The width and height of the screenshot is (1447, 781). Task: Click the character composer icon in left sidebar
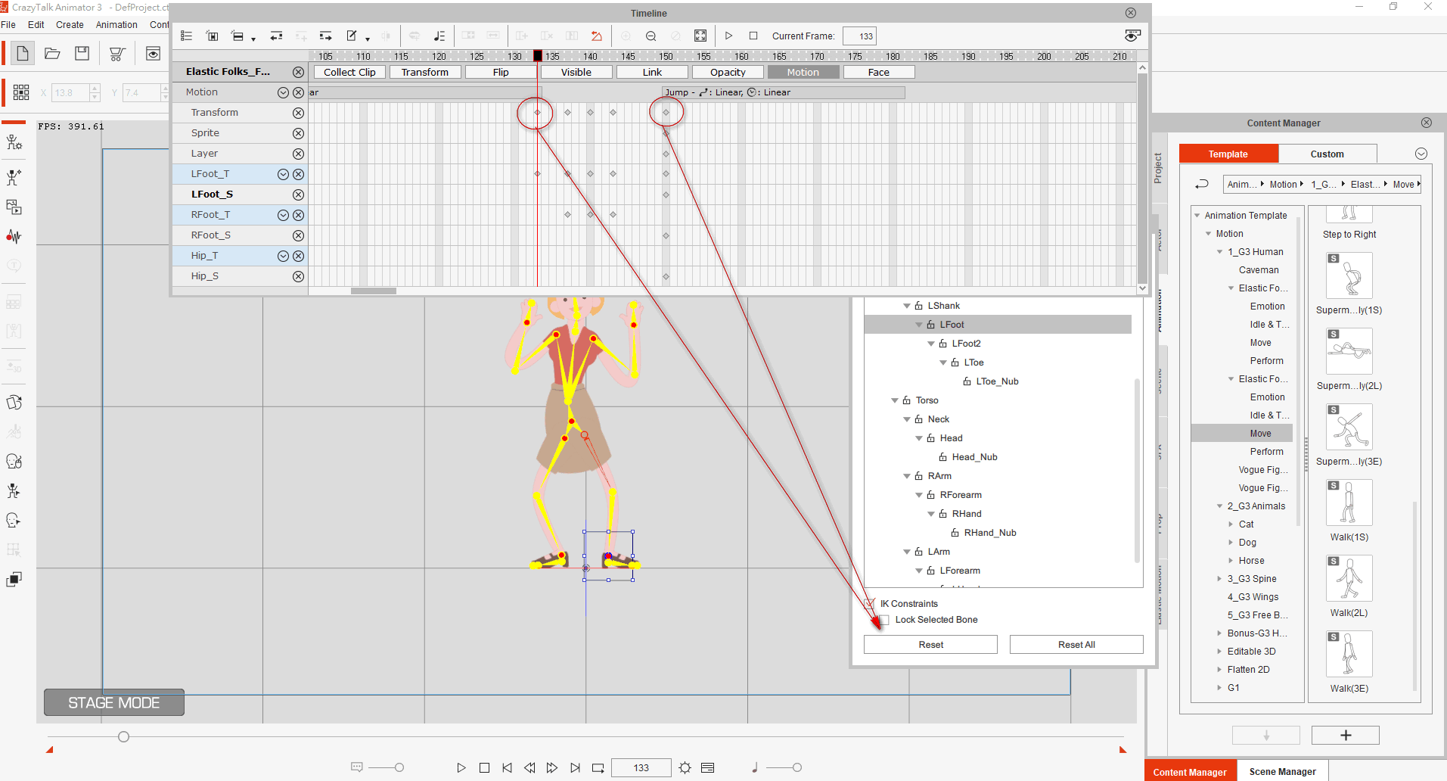coord(14,142)
